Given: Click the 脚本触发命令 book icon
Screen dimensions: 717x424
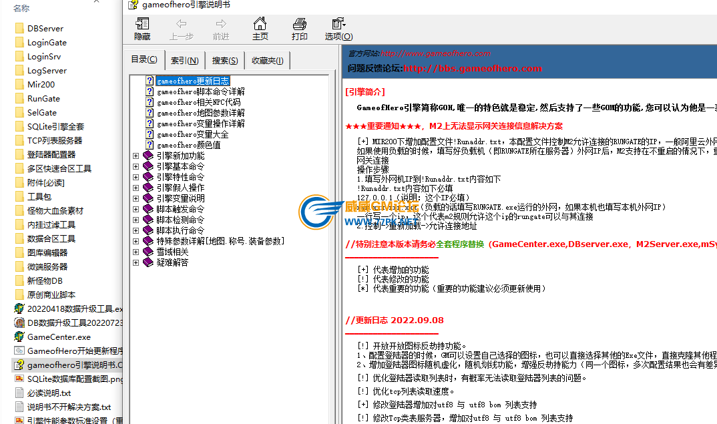Looking at the screenshot, I should click(148, 209).
